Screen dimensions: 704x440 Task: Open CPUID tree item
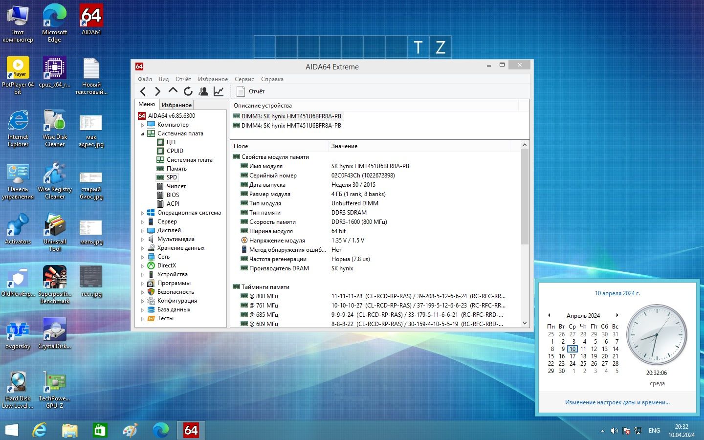click(x=175, y=151)
